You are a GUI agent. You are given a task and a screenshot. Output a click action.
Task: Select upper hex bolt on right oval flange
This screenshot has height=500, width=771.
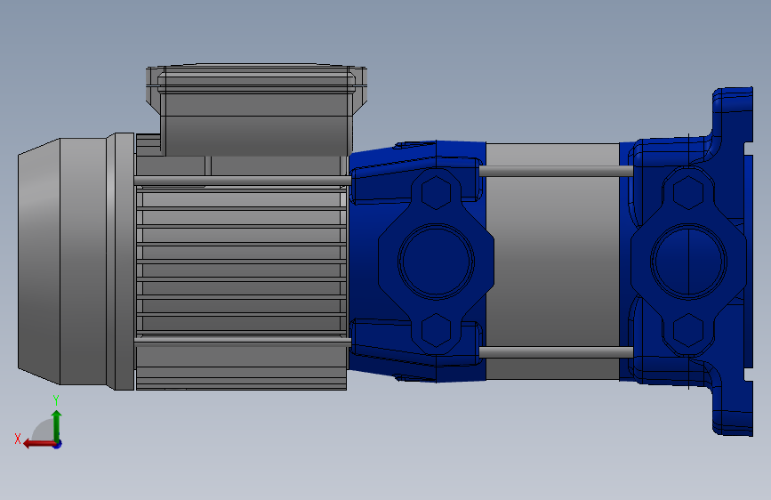coord(688,192)
